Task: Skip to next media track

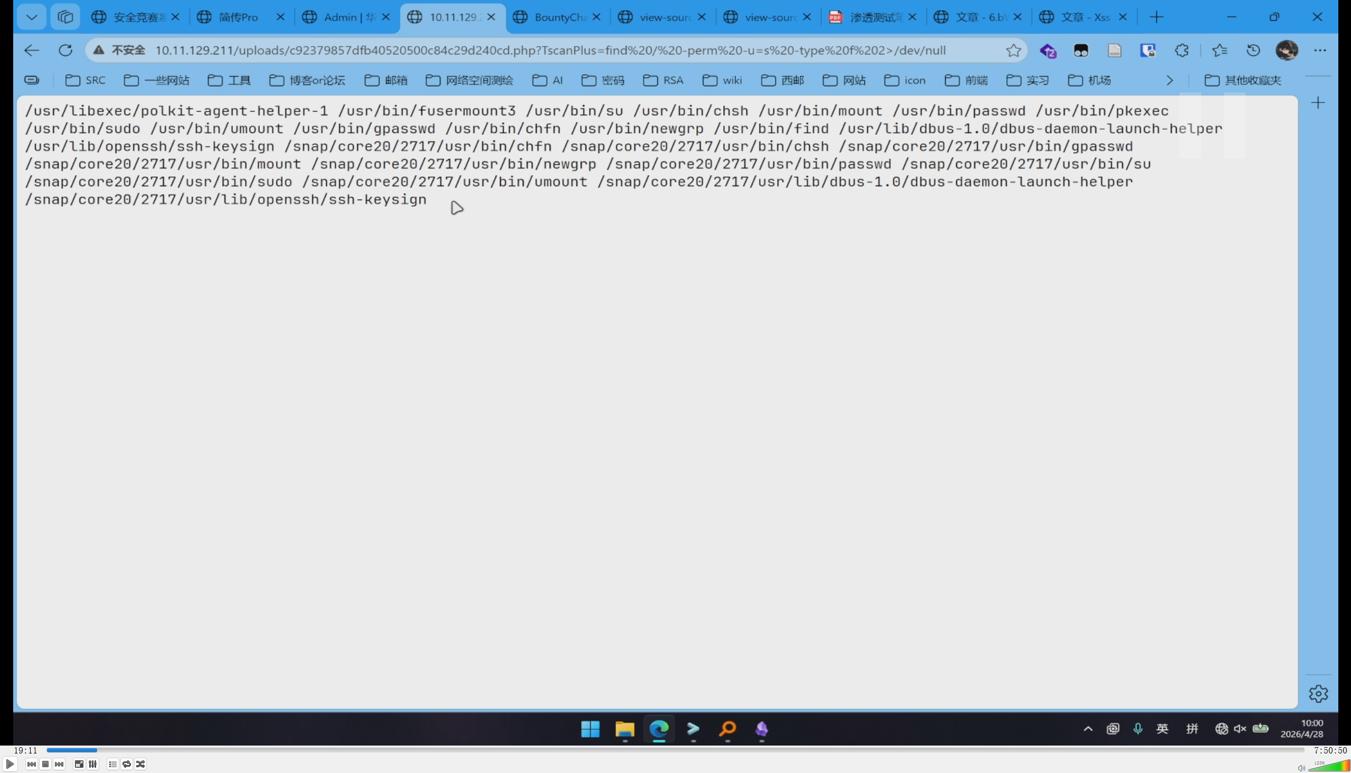Action: click(59, 764)
